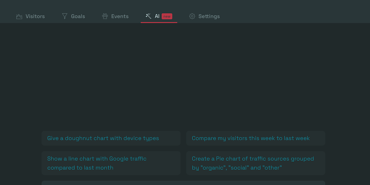Viewport: 370px width, 185px height.
Task: Click the Events paw icon
Action: tap(105, 16)
